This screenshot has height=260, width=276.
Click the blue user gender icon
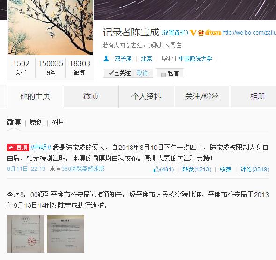[106, 58]
